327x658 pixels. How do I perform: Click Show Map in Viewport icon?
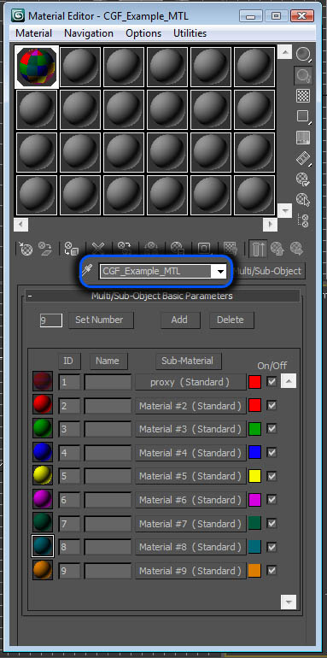point(231,249)
